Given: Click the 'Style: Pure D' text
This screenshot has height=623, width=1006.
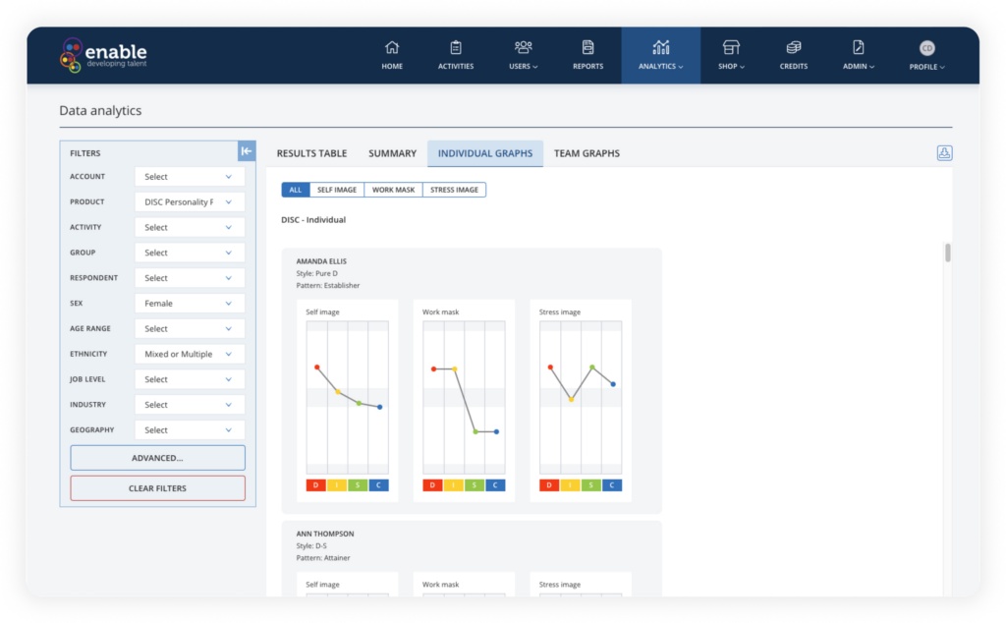Looking at the screenshot, I should coord(317,273).
